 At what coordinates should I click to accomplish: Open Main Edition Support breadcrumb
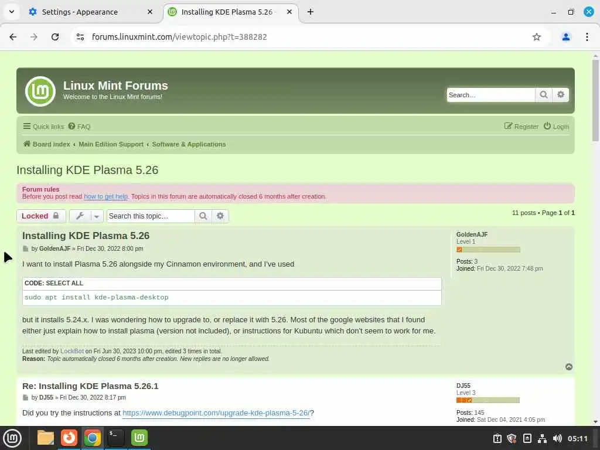coord(111,144)
